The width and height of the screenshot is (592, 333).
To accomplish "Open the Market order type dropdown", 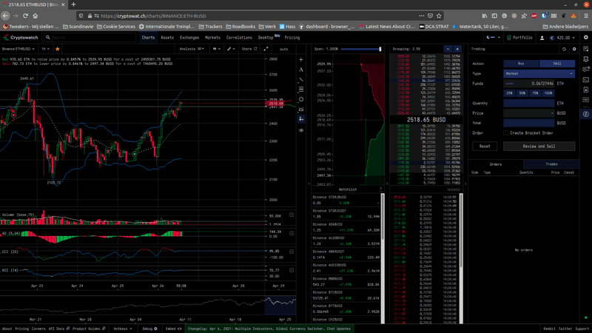I will tap(539, 73).
